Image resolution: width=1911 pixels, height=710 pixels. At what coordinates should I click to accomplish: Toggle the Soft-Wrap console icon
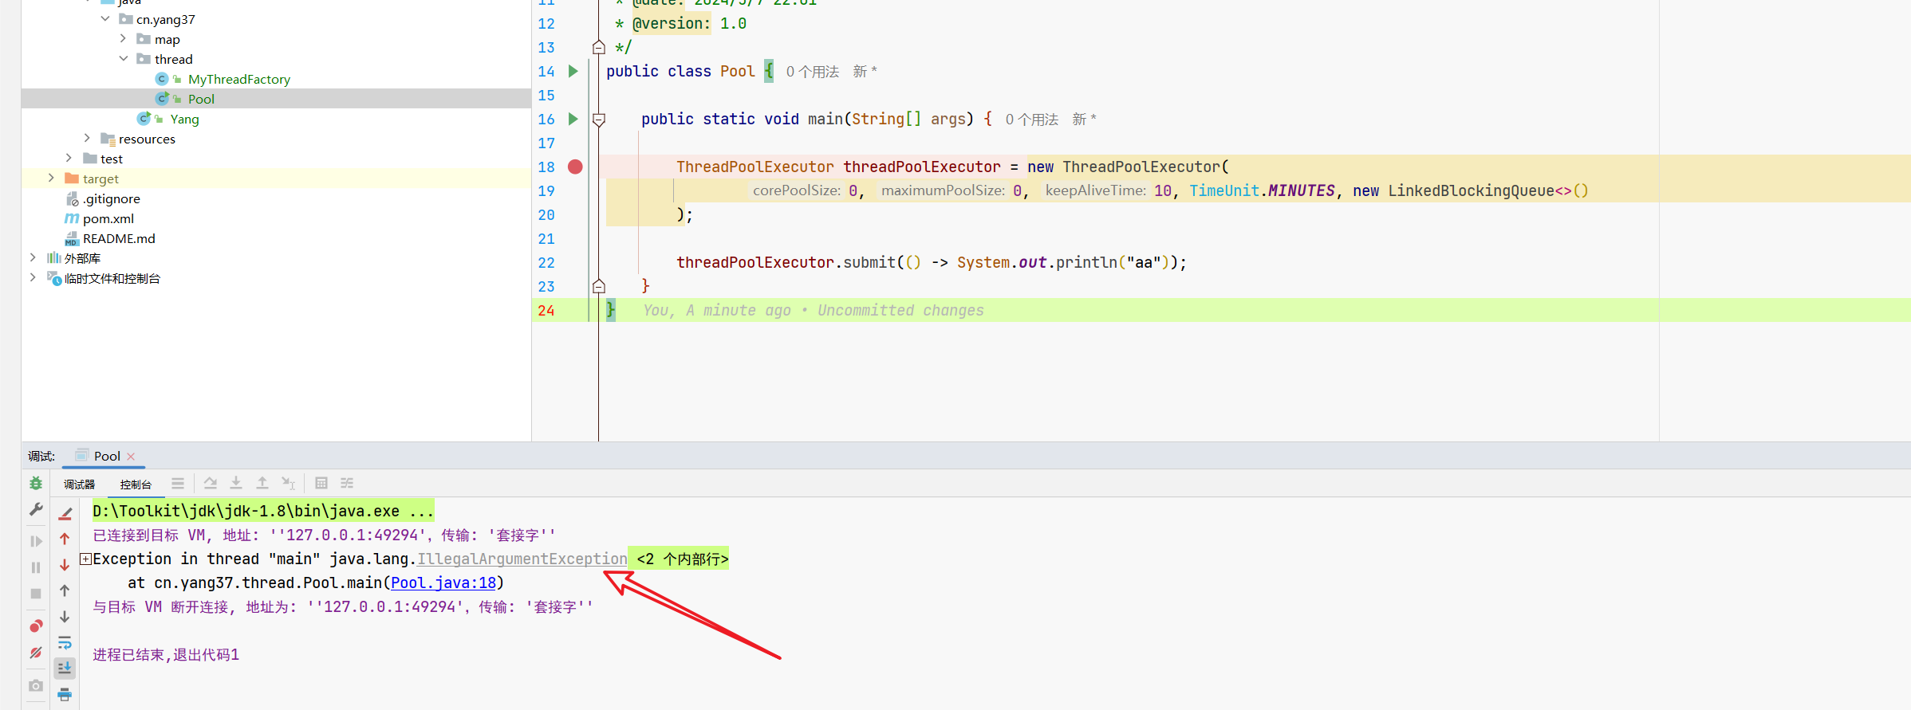(x=65, y=642)
